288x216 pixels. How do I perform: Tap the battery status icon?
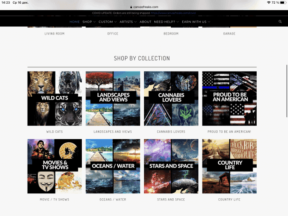283,2
